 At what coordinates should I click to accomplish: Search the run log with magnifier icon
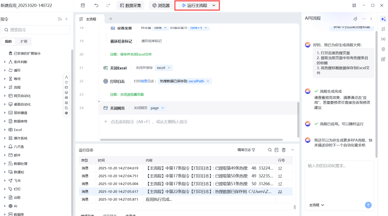coord(270,150)
